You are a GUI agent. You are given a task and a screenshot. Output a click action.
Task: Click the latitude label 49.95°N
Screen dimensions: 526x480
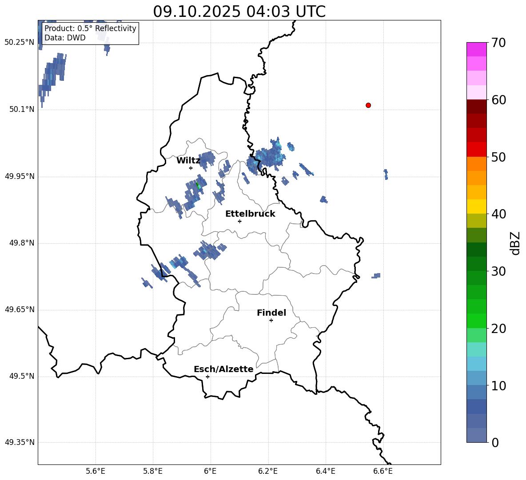point(20,176)
